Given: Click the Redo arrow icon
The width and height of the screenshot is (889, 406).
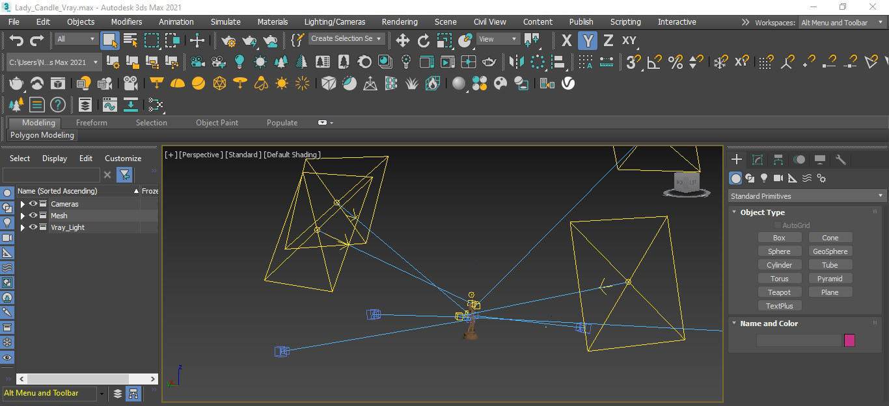Looking at the screenshot, I should pyautogui.click(x=37, y=41).
